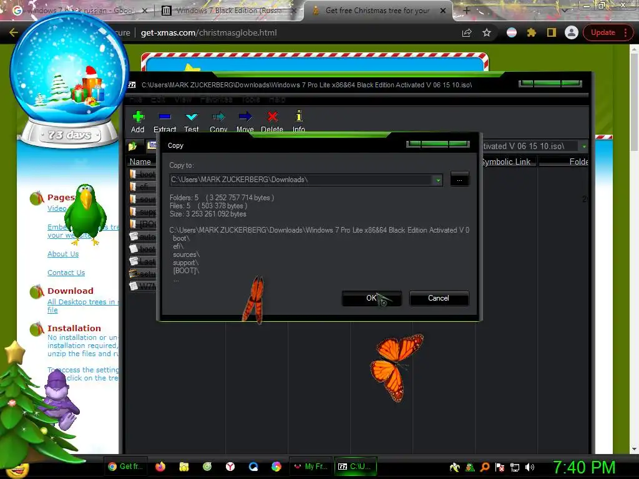Open the Favorites menu in 7-Zip
The image size is (639, 479).
[217, 99]
